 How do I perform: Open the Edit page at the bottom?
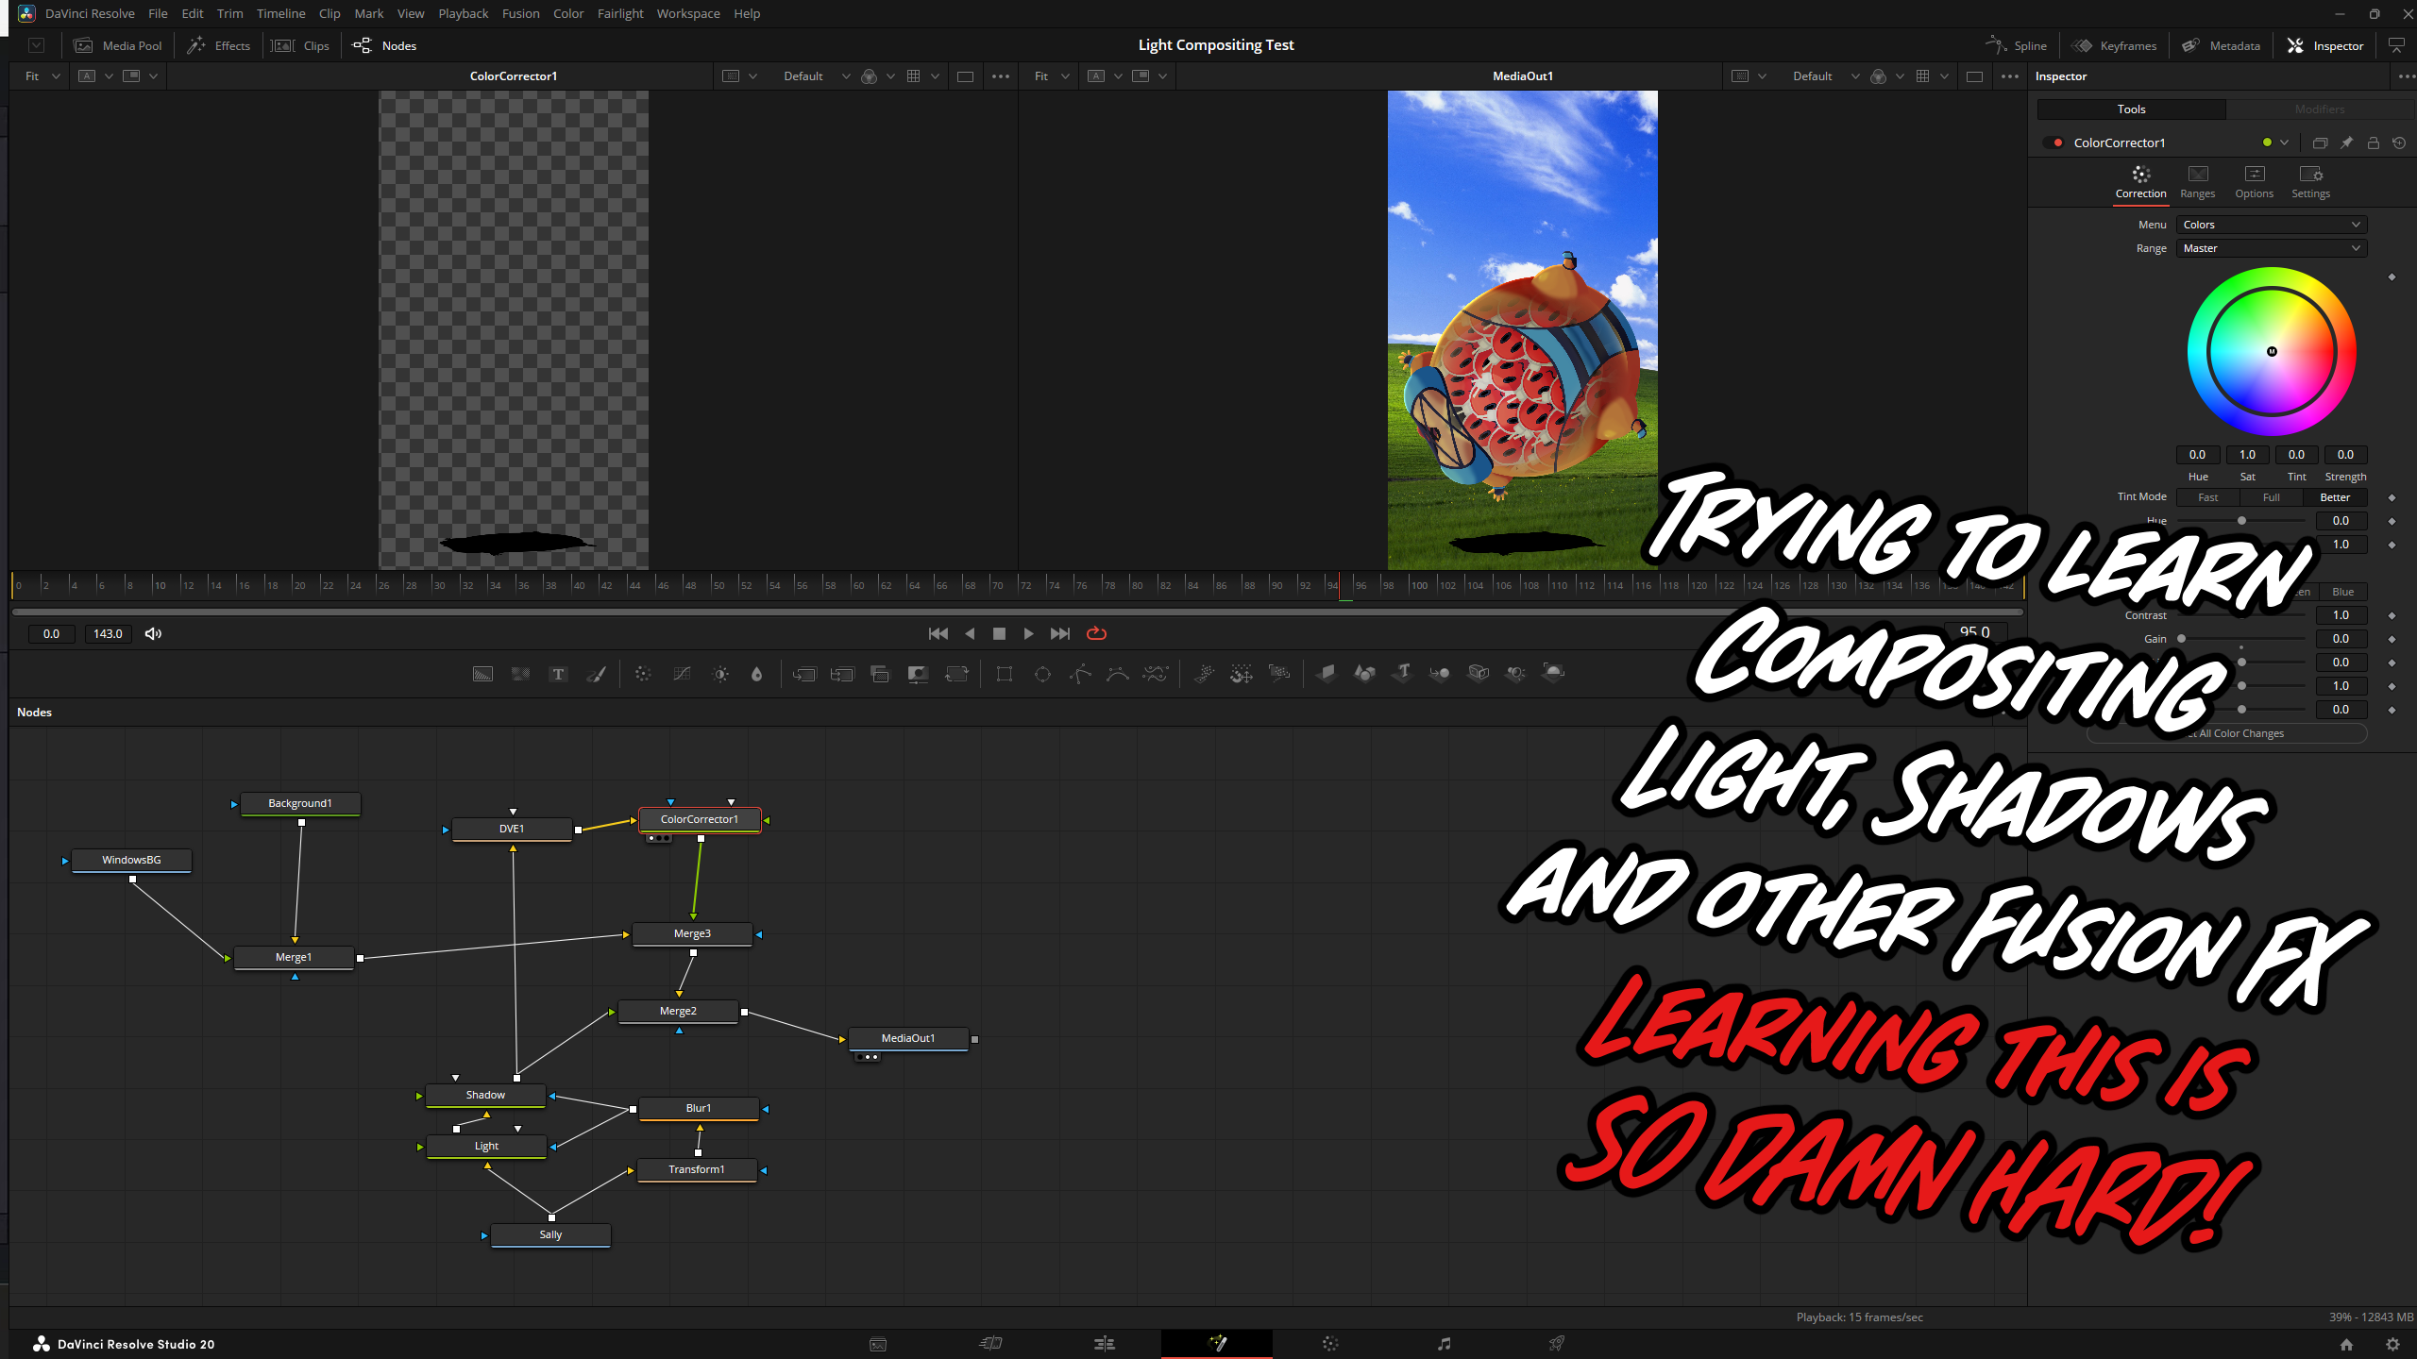point(1104,1343)
